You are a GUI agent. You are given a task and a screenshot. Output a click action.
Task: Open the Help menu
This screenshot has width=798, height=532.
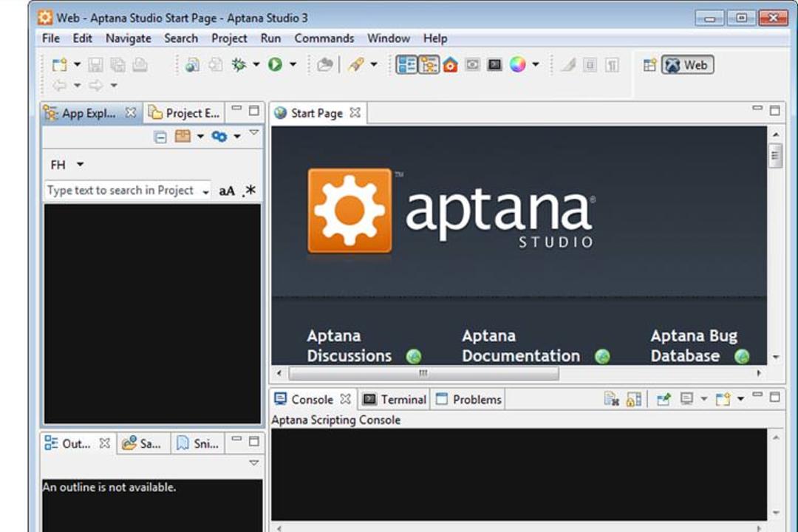(x=435, y=38)
